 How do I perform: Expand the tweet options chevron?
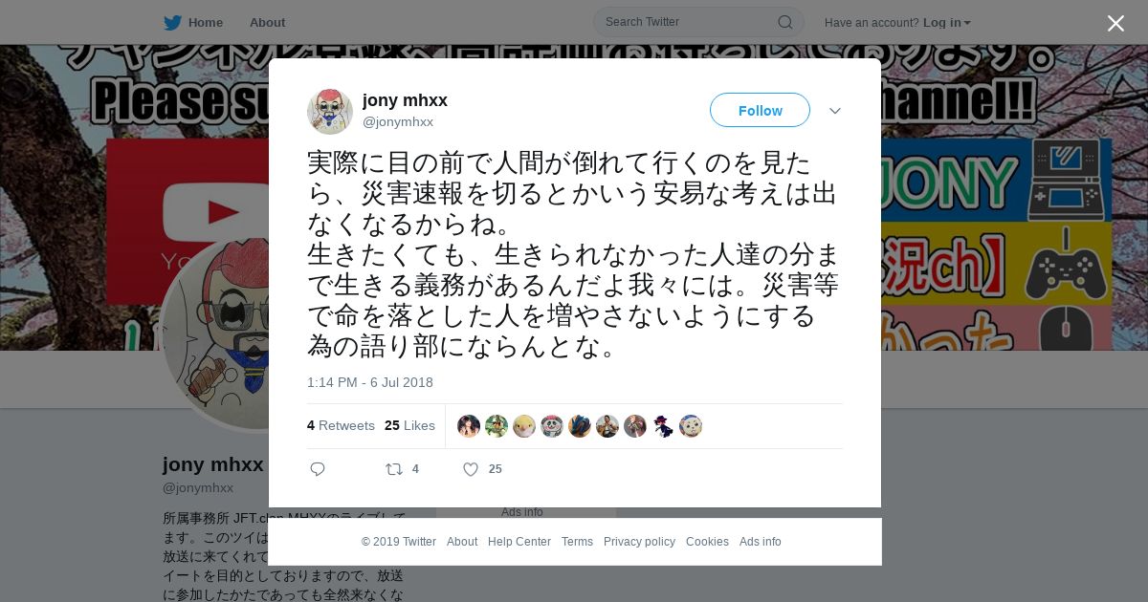(835, 111)
